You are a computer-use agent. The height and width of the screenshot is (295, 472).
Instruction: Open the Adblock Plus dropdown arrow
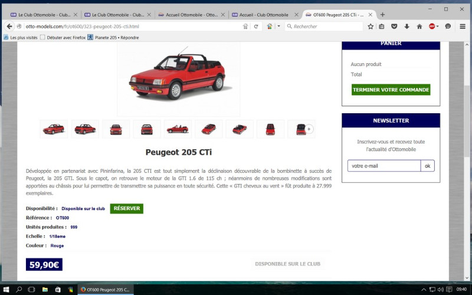pos(437,27)
